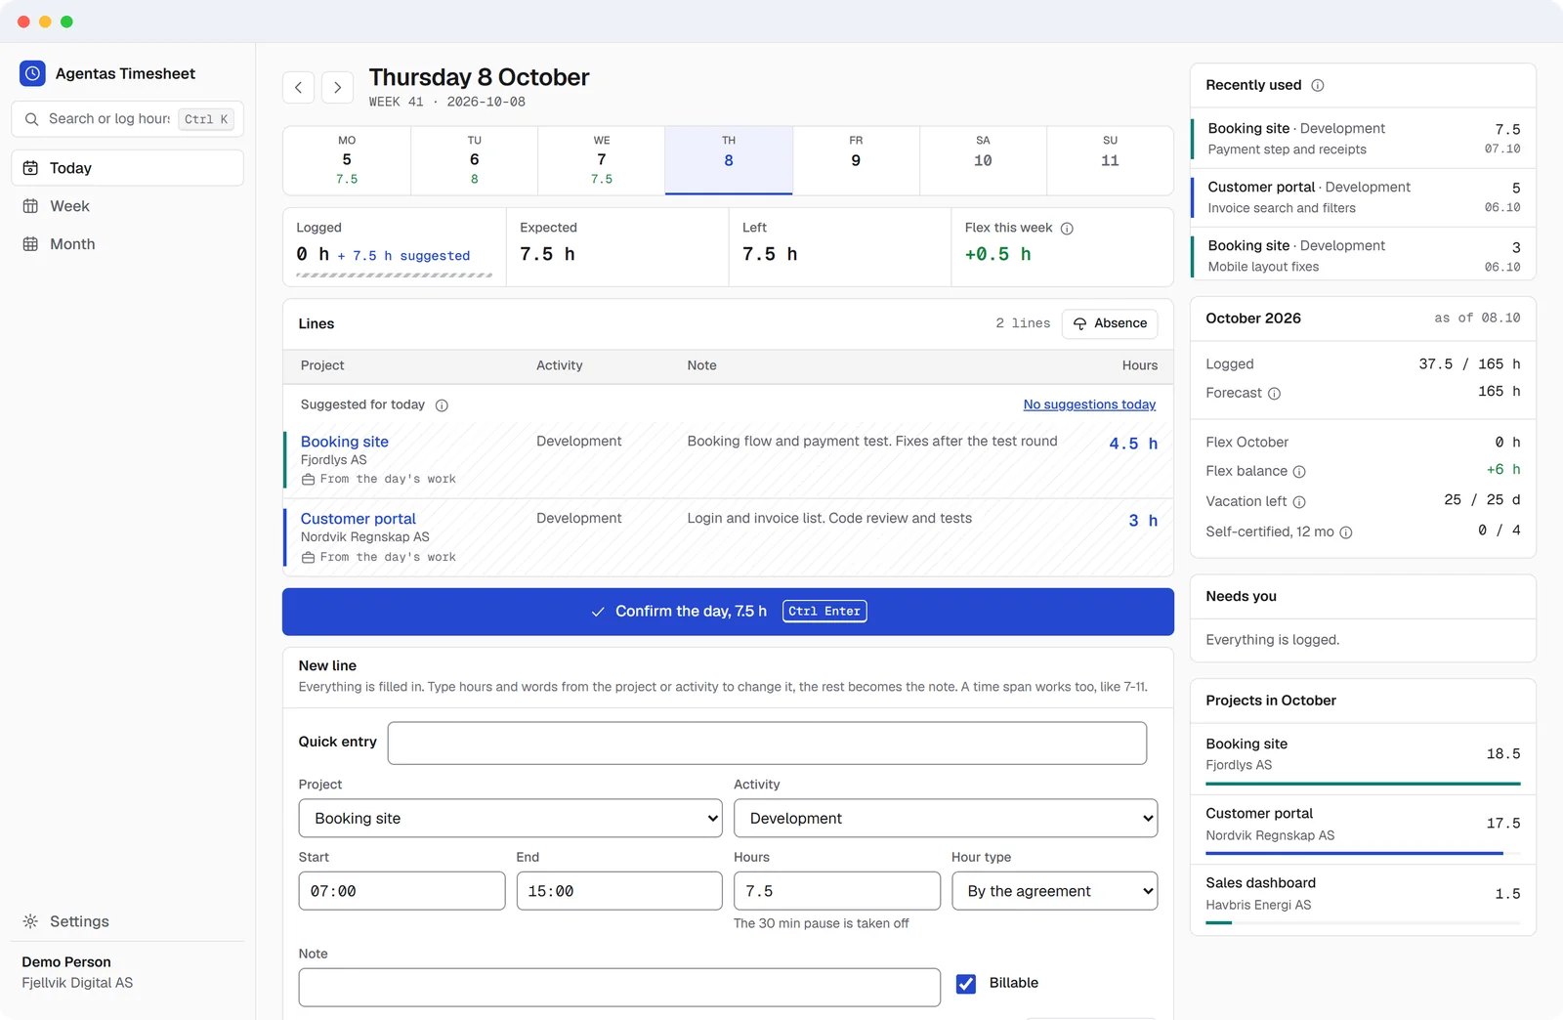Open the Today view in sidebar
1563x1020 pixels.
pos(127,168)
